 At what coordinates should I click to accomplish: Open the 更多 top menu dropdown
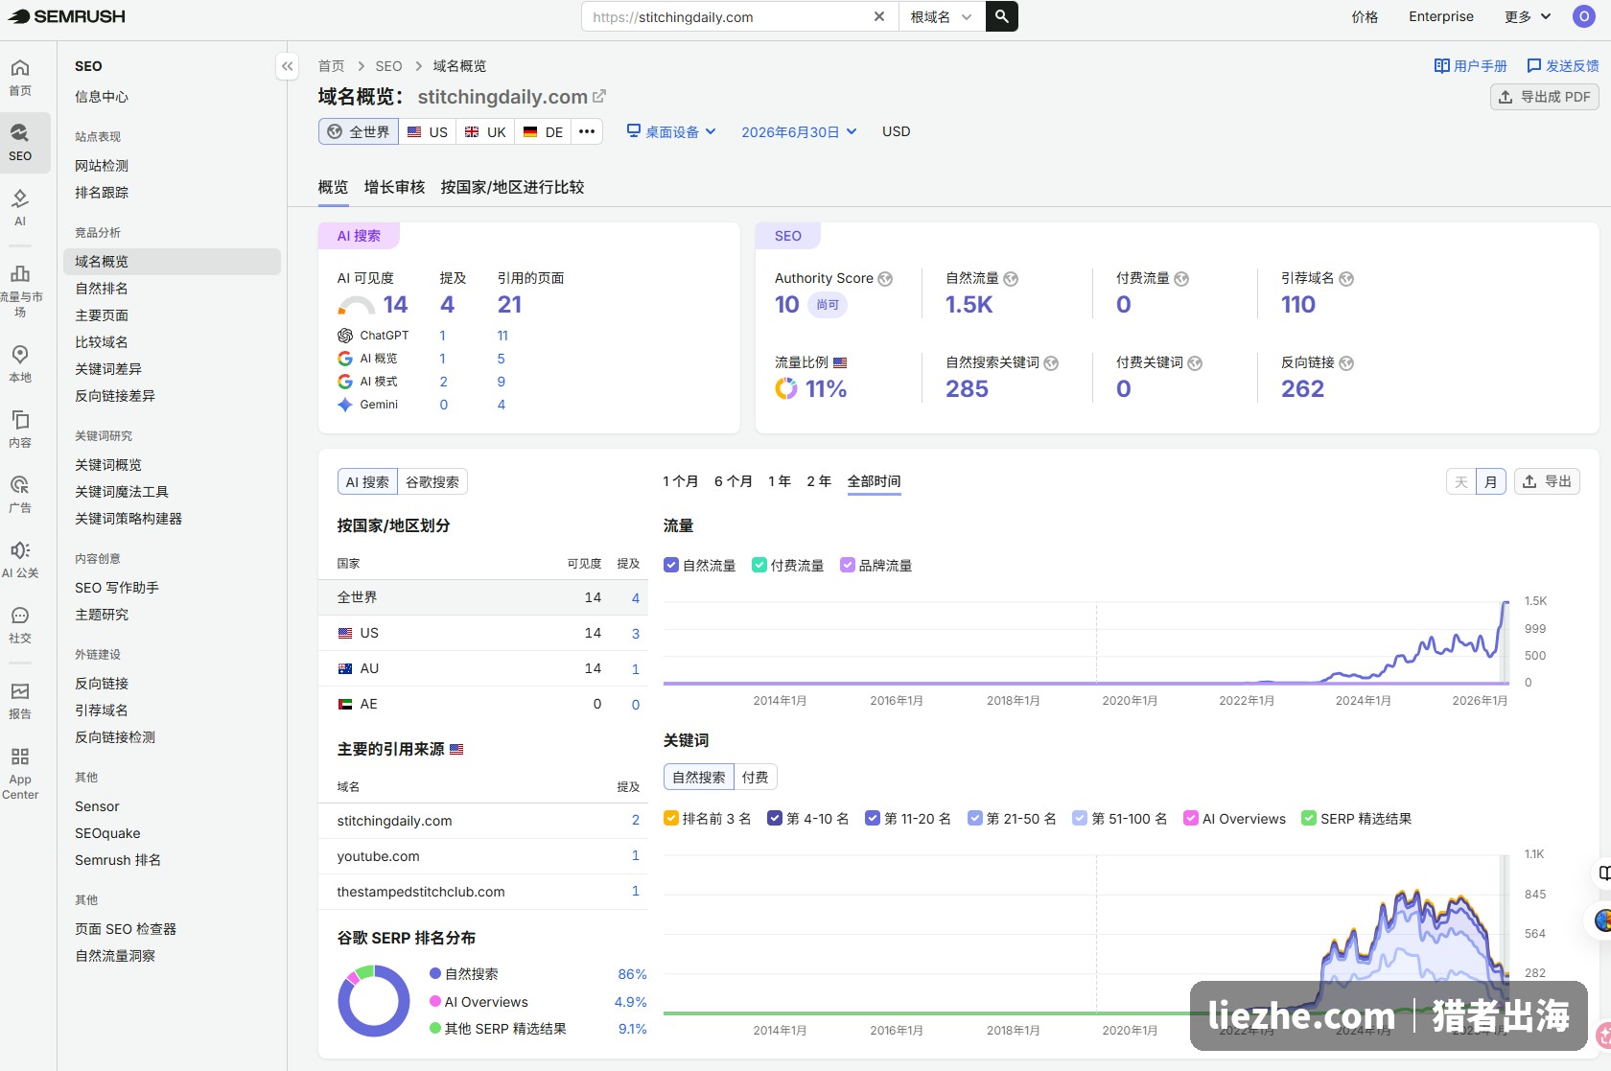coord(1528,16)
